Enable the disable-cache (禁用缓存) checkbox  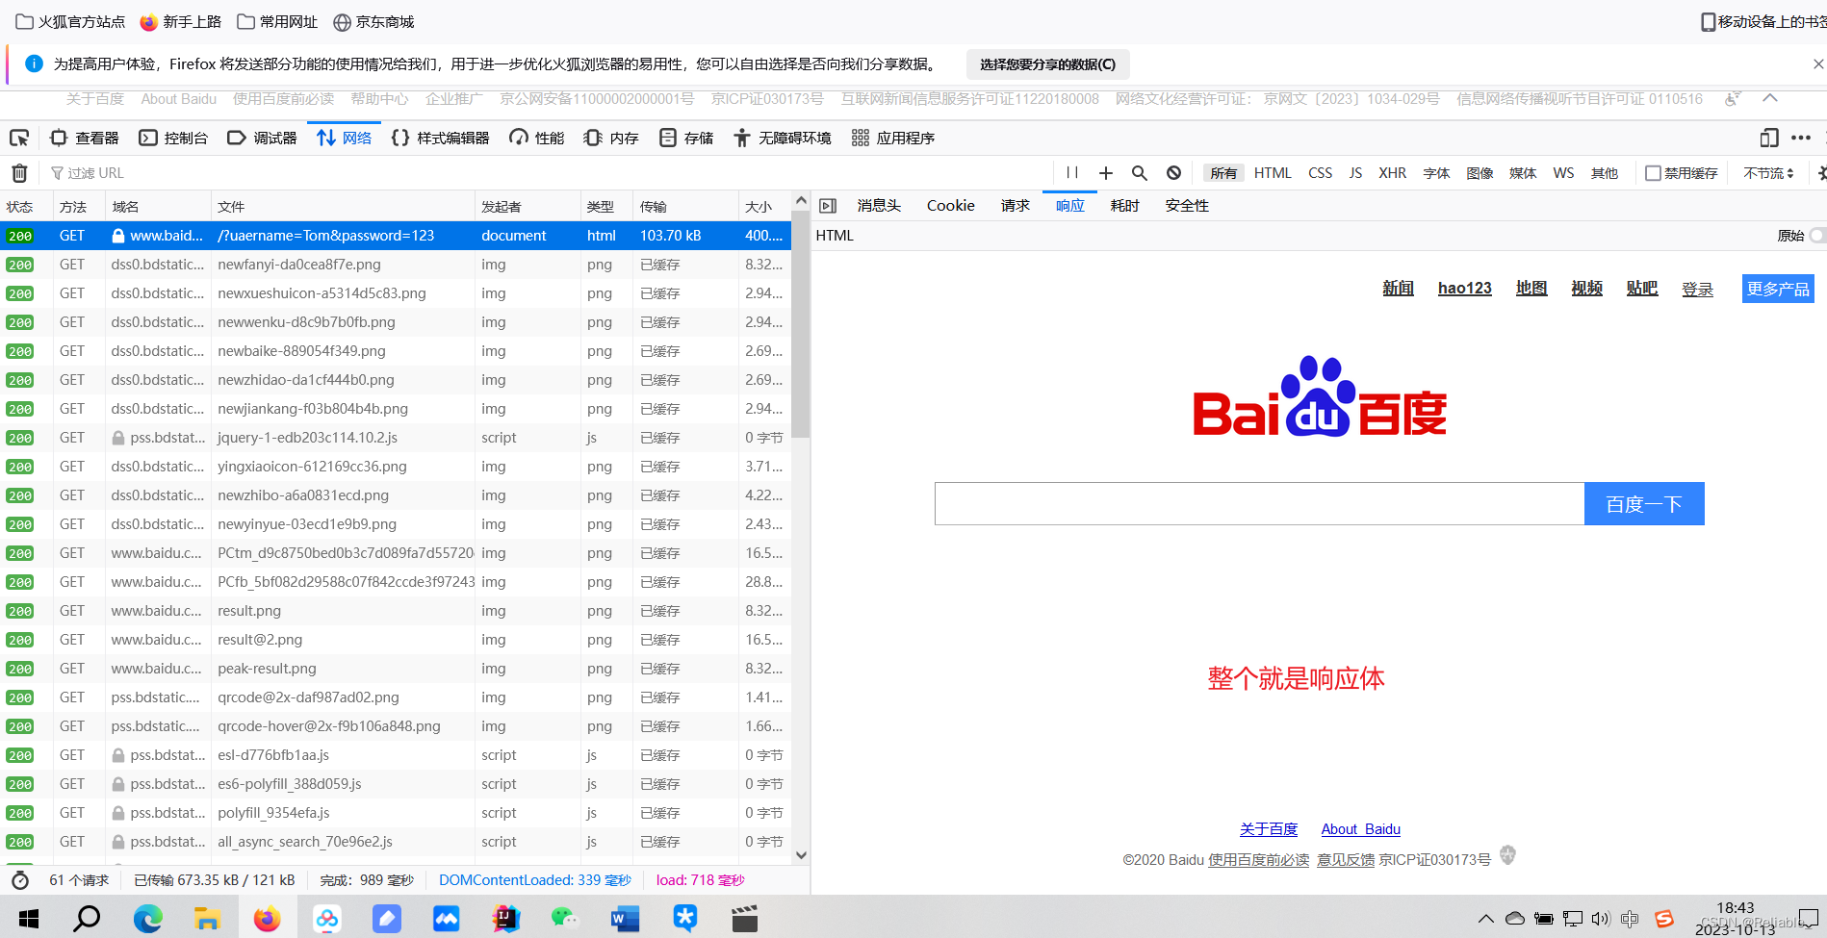coord(1653,173)
